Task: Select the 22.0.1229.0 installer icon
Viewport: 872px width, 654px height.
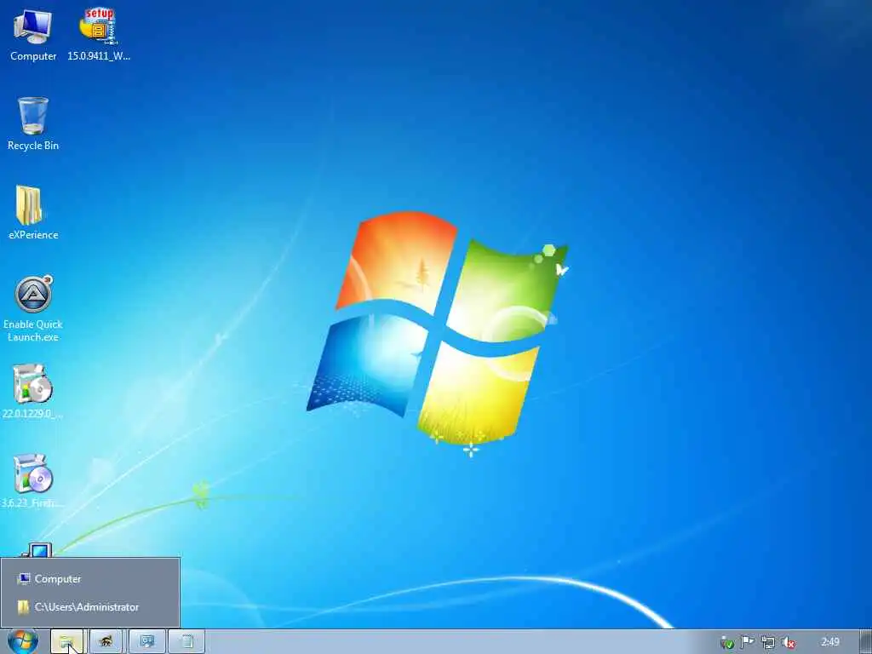Action: [x=33, y=392]
